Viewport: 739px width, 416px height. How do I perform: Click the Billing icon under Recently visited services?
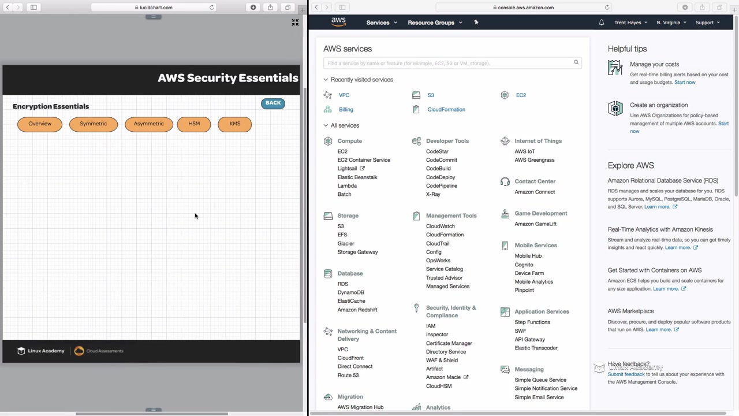point(328,109)
